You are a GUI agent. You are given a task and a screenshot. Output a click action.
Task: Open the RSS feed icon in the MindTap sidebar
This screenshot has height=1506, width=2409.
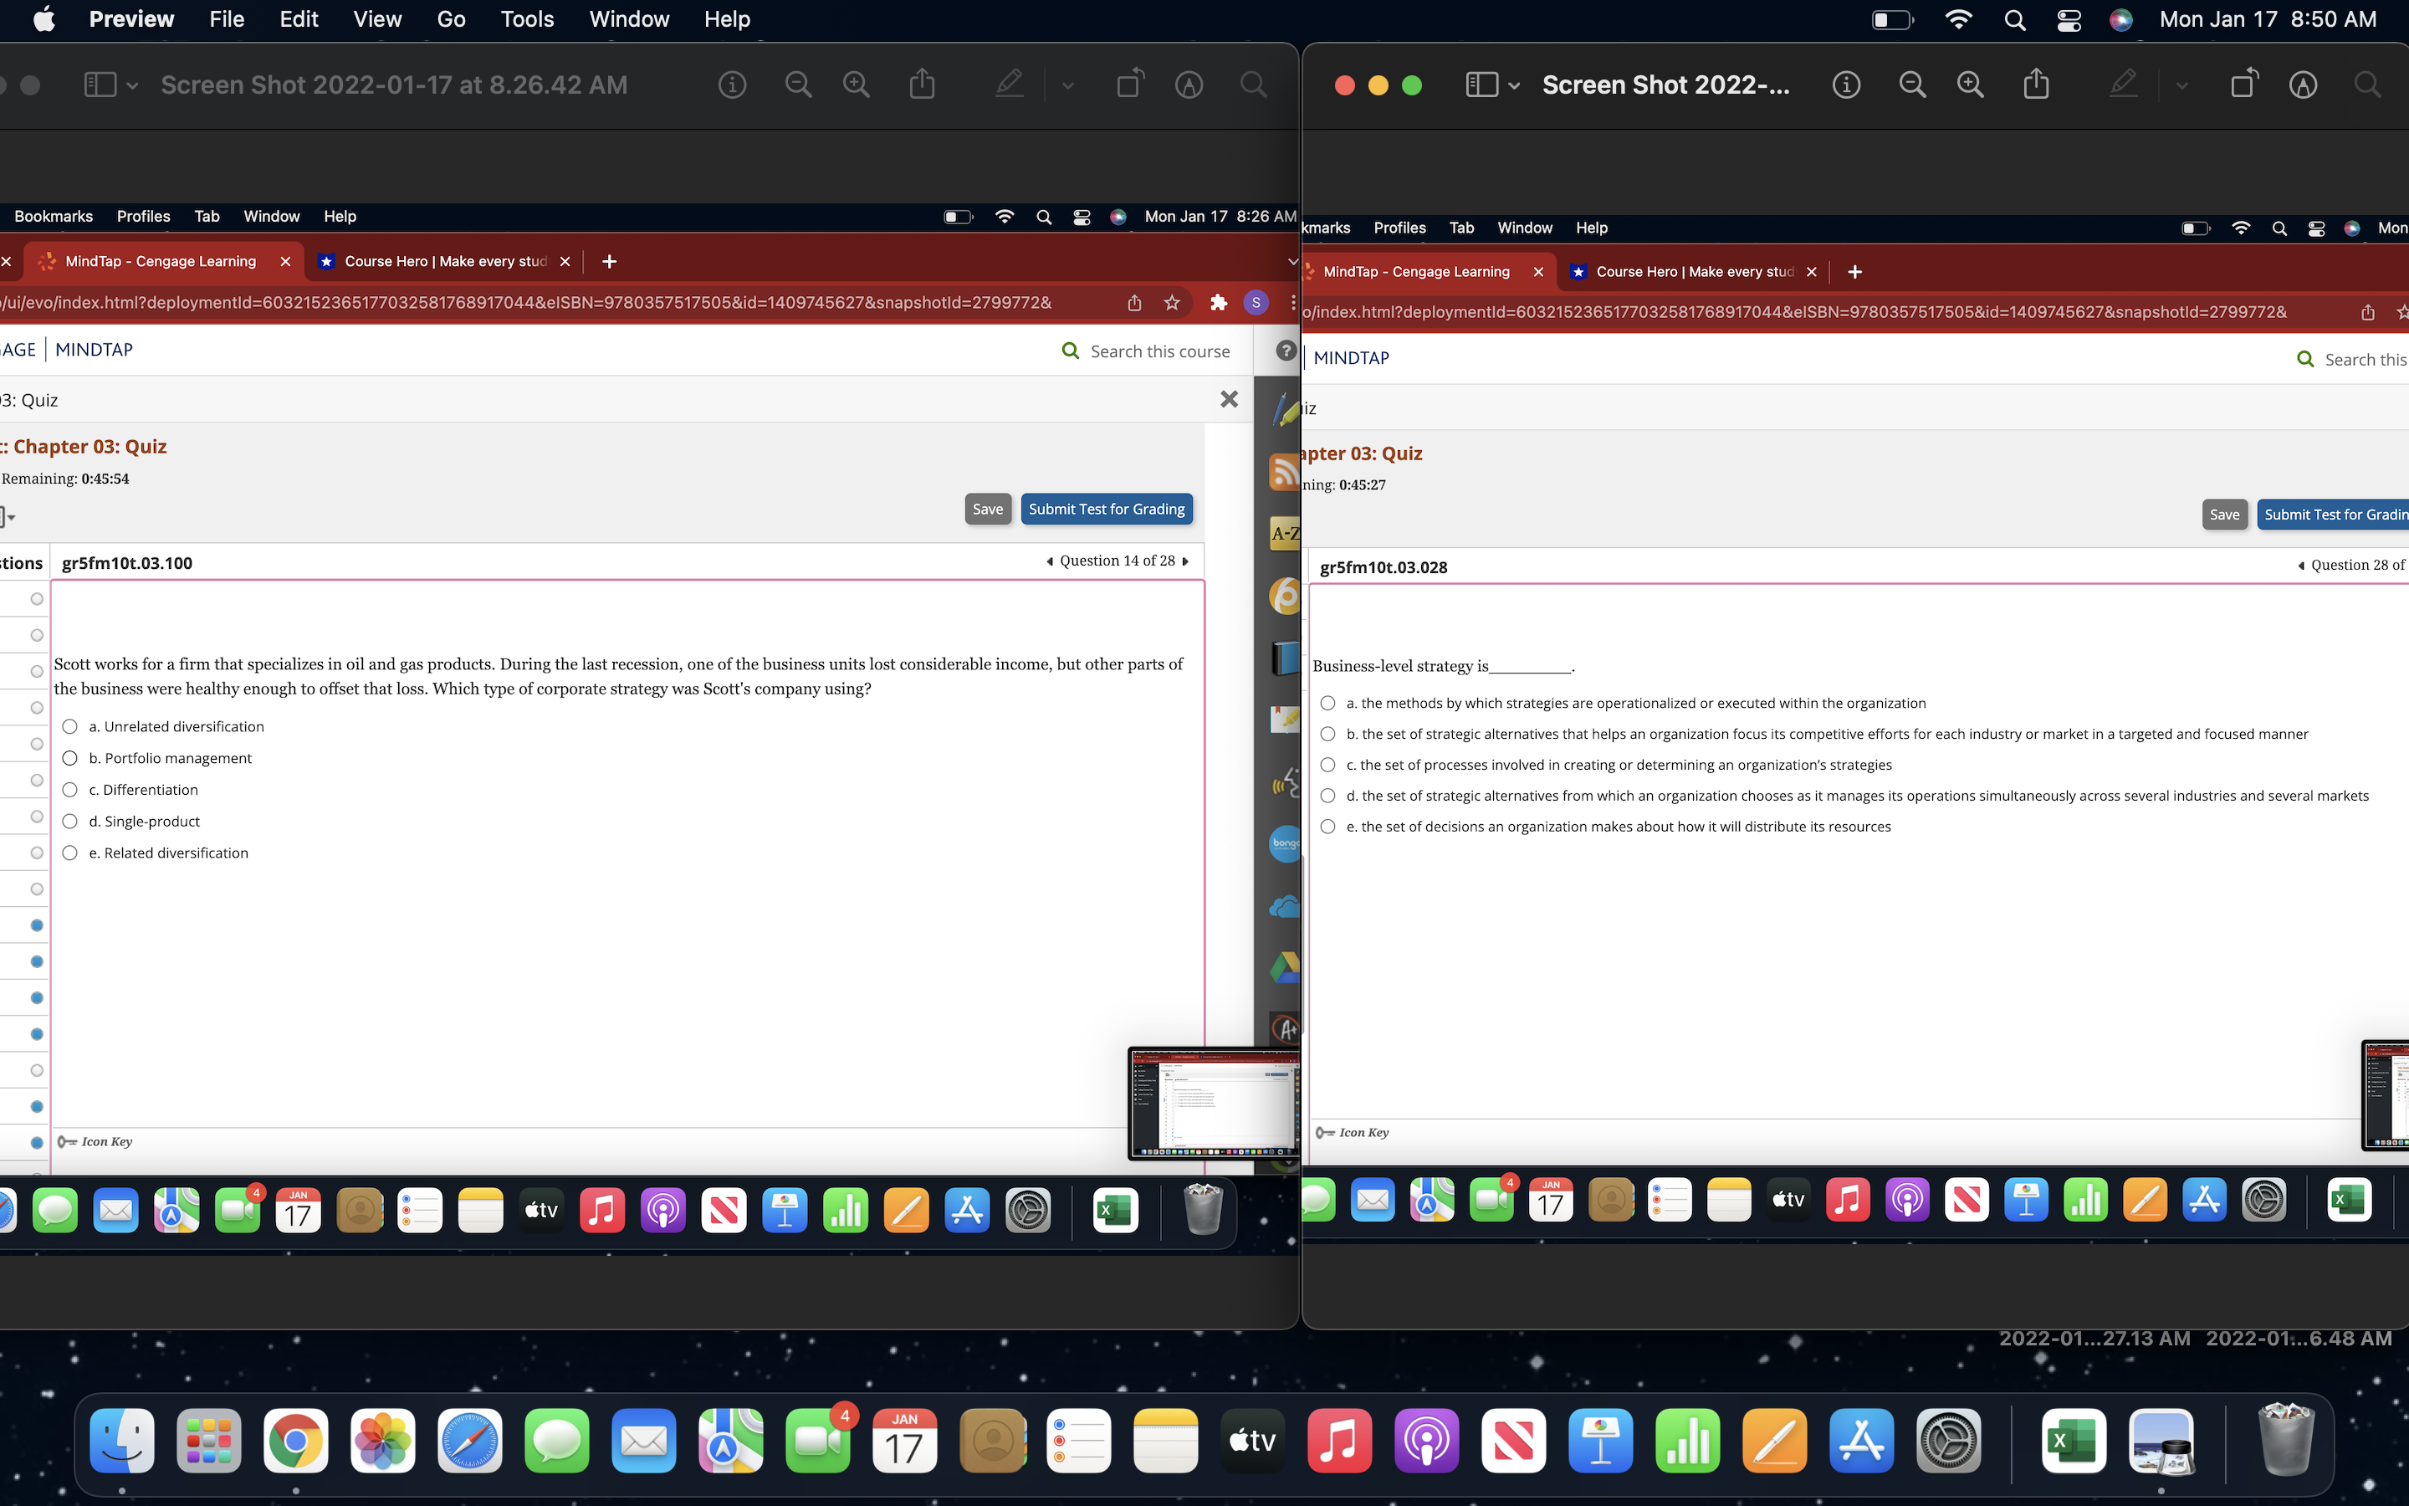point(1283,471)
